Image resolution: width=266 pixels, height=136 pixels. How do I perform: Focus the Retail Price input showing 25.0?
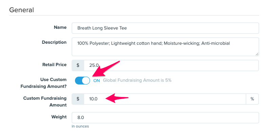click(171, 65)
